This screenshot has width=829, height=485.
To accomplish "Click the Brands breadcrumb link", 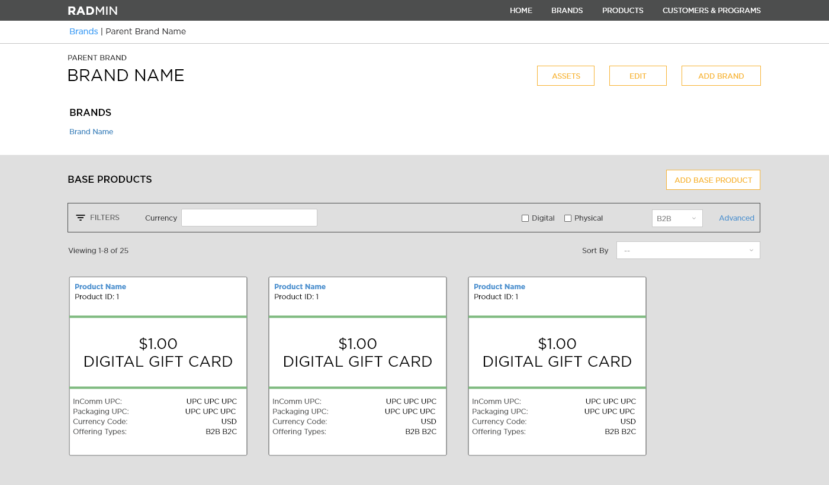I will click(83, 31).
